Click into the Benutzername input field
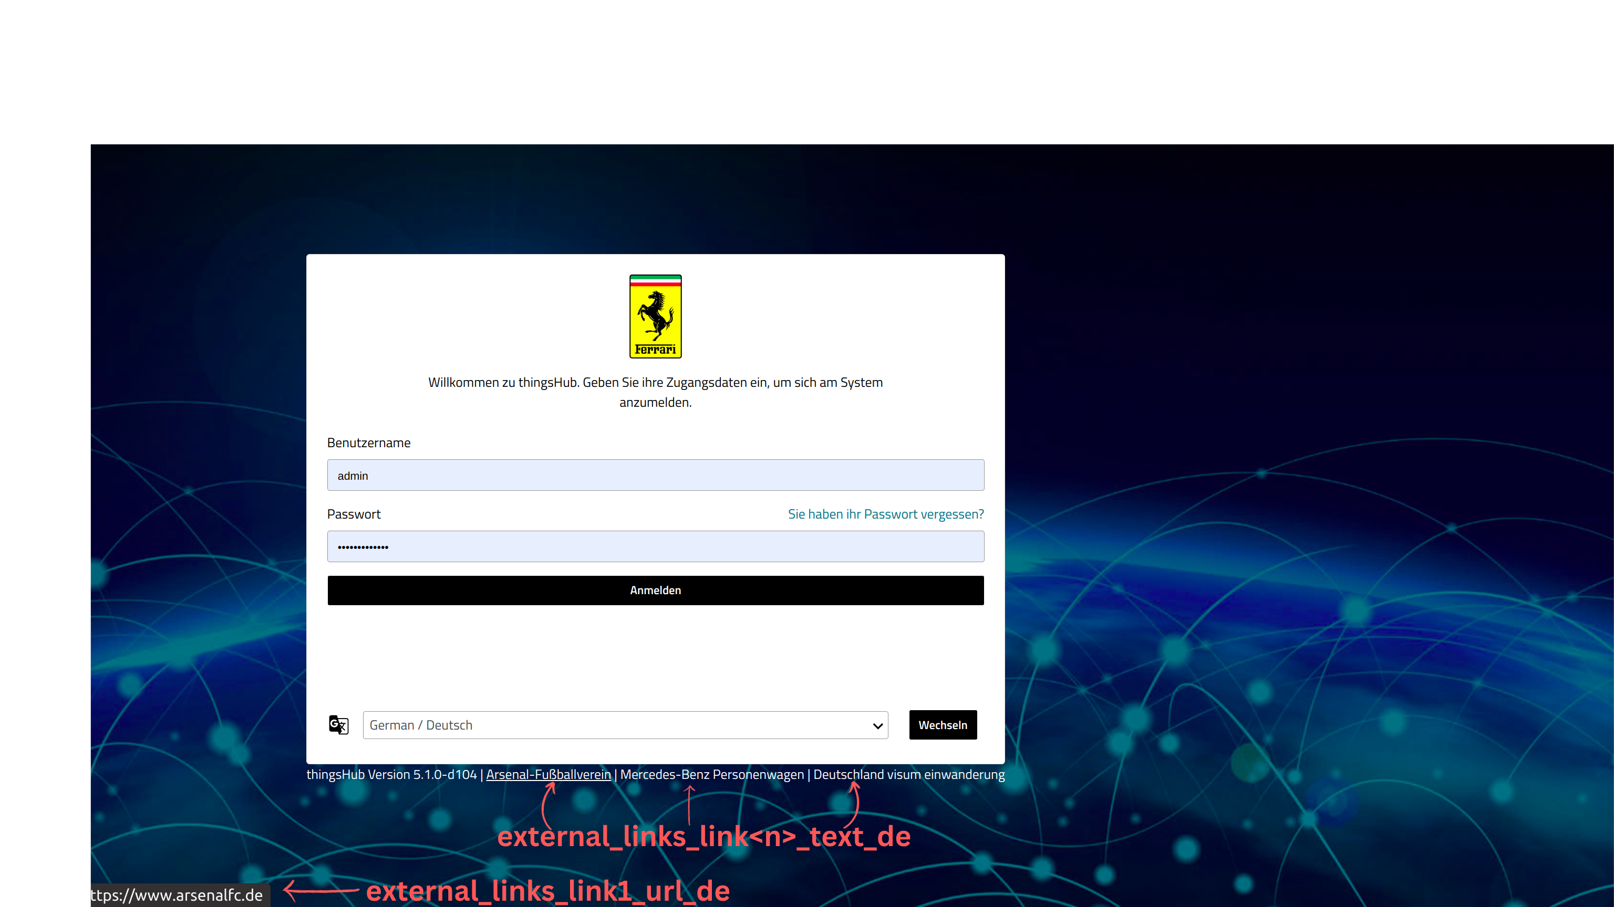The height and width of the screenshot is (907, 1614). [x=655, y=475]
